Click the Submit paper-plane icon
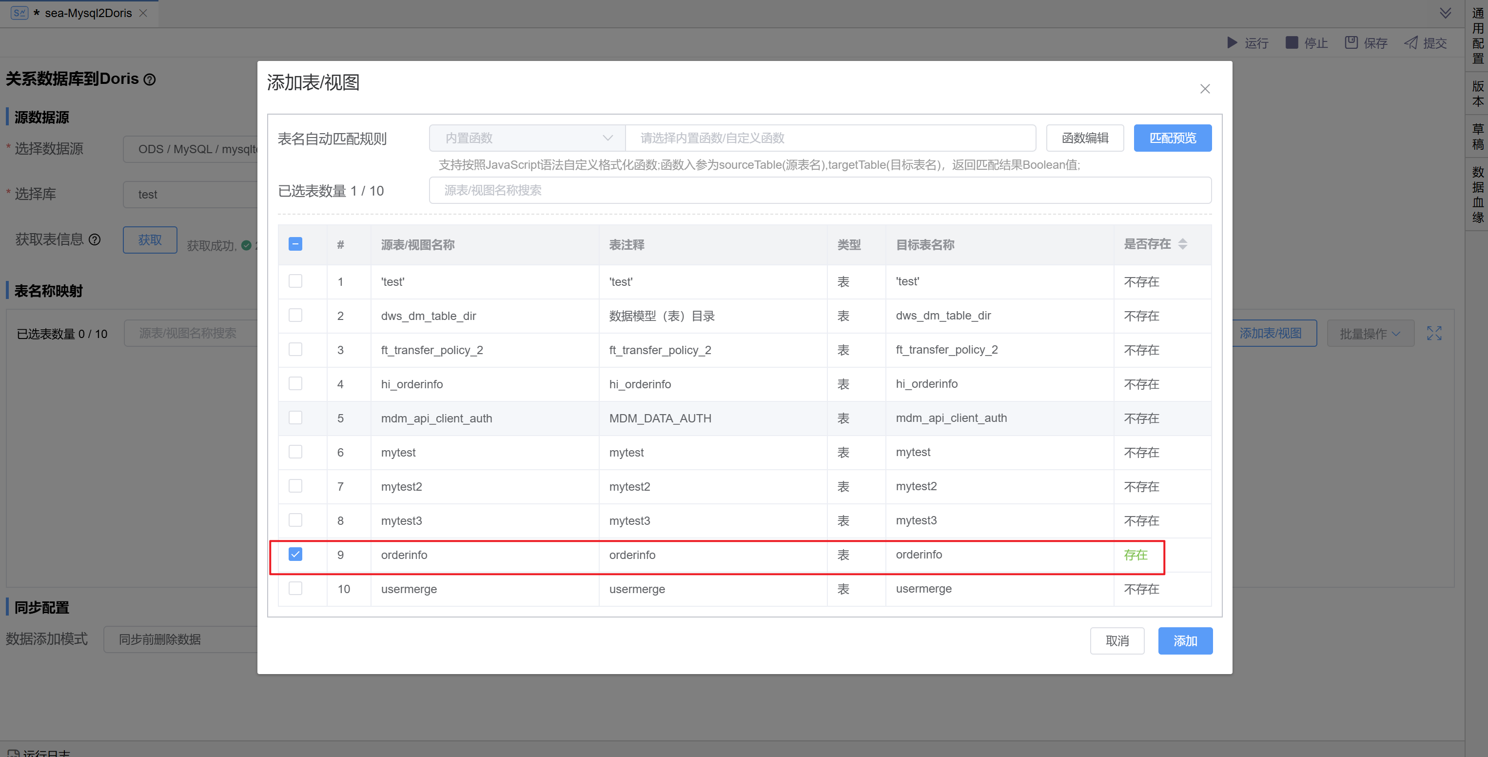This screenshot has height=757, width=1488. click(x=1411, y=43)
